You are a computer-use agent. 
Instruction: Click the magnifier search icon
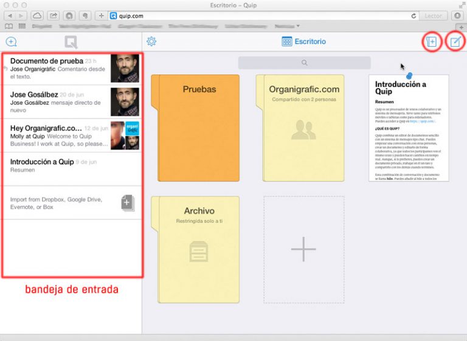tap(305, 63)
